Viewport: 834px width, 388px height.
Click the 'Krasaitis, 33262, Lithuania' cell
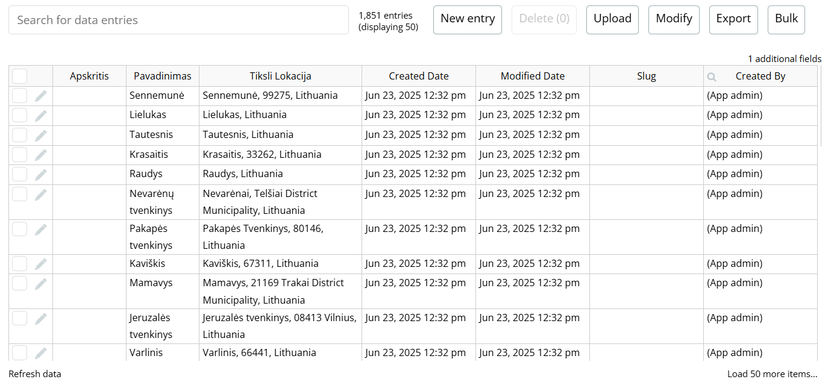point(280,155)
